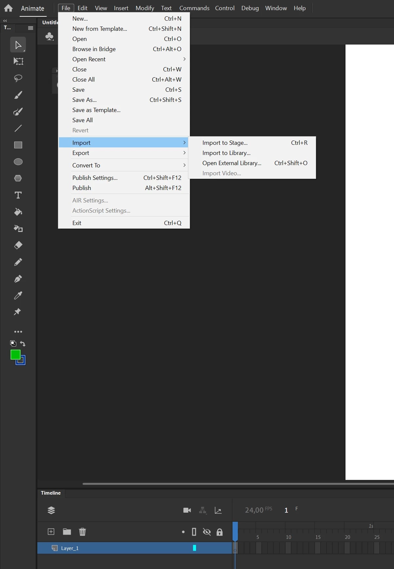Choose Browse in Bridge
The width and height of the screenshot is (394, 569).
(124, 49)
